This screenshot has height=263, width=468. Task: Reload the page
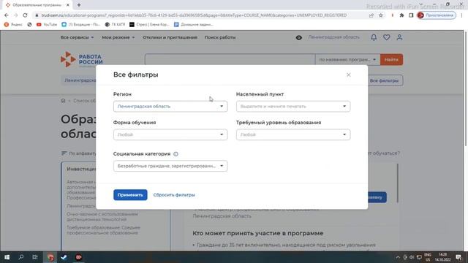click(25, 15)
